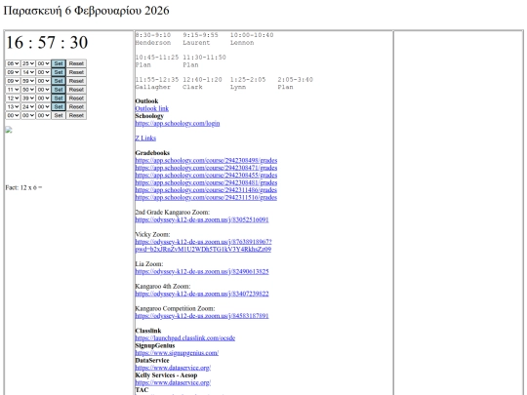Click Set in the 11:50 timer row
The height and width of the screenshot is (395, 527).
coord(59,90)
